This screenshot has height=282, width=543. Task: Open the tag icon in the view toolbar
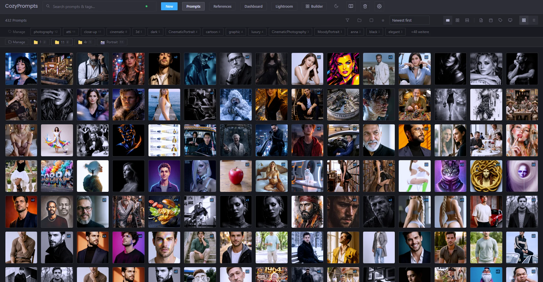500,20
